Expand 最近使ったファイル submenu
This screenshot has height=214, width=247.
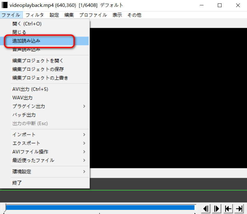tap(45, 160)
